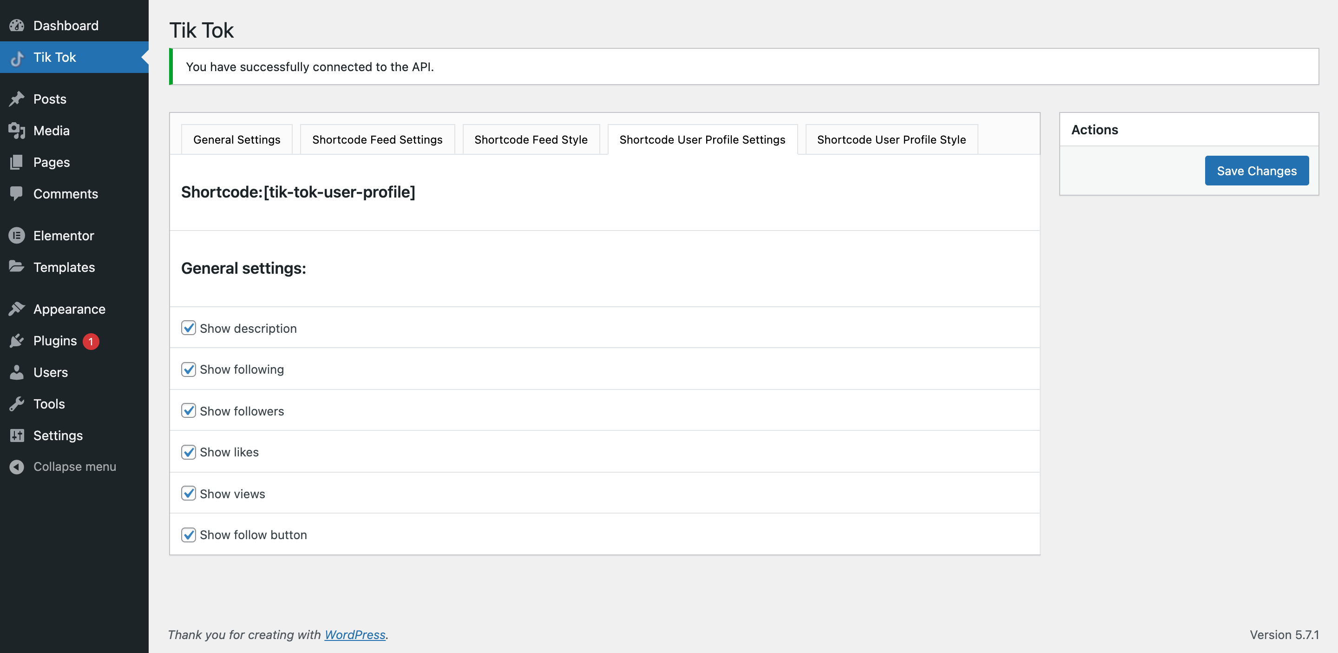Disable the Show follow button checkbox
Viewport: 1338px width, 653px height.
coord(189,534)
